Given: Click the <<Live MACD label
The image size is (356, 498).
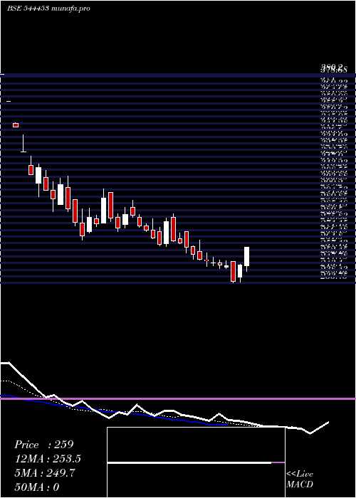Looking at the screenshot, I should pyautogui.click(x=300, y=479).
